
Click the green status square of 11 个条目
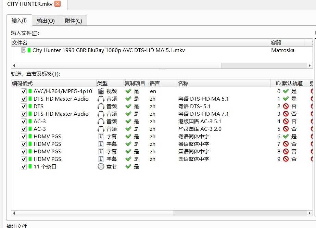point(30,166)
